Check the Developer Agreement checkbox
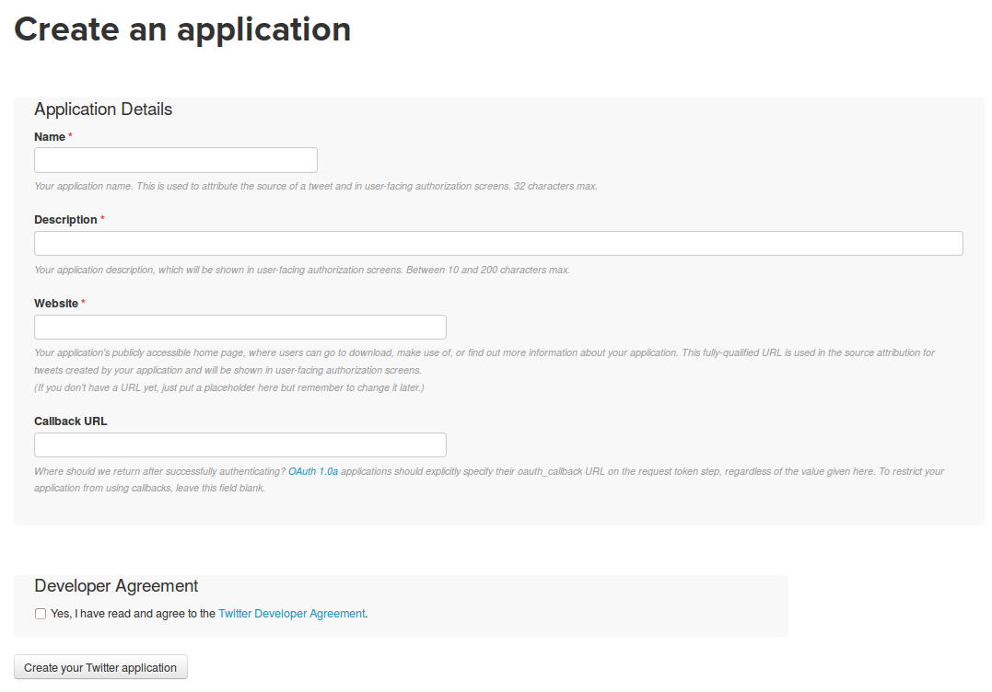The height and width of the screenshot is (692, 992). coord(41,614)
